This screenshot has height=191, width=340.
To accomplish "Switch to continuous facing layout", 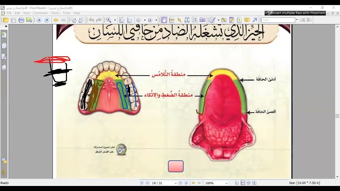I will (x=249, y=183).
